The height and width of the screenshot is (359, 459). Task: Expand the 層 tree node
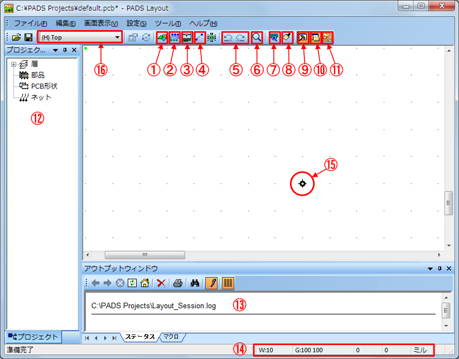tap(13, 64)
